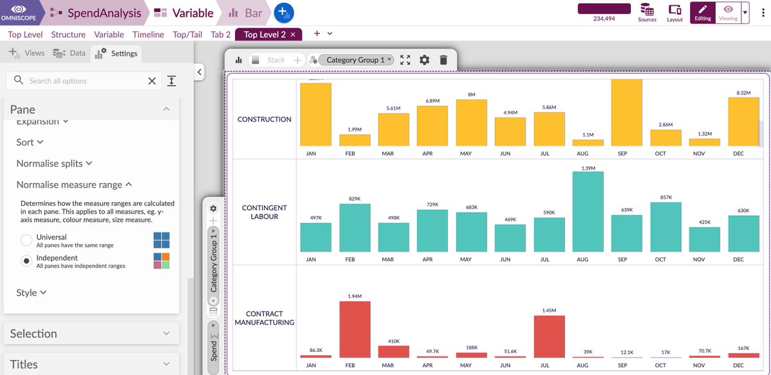This screenshot has width=771, height=375.
Task: Open the Variable breadcrumb
Action: (x=184, y=12)
